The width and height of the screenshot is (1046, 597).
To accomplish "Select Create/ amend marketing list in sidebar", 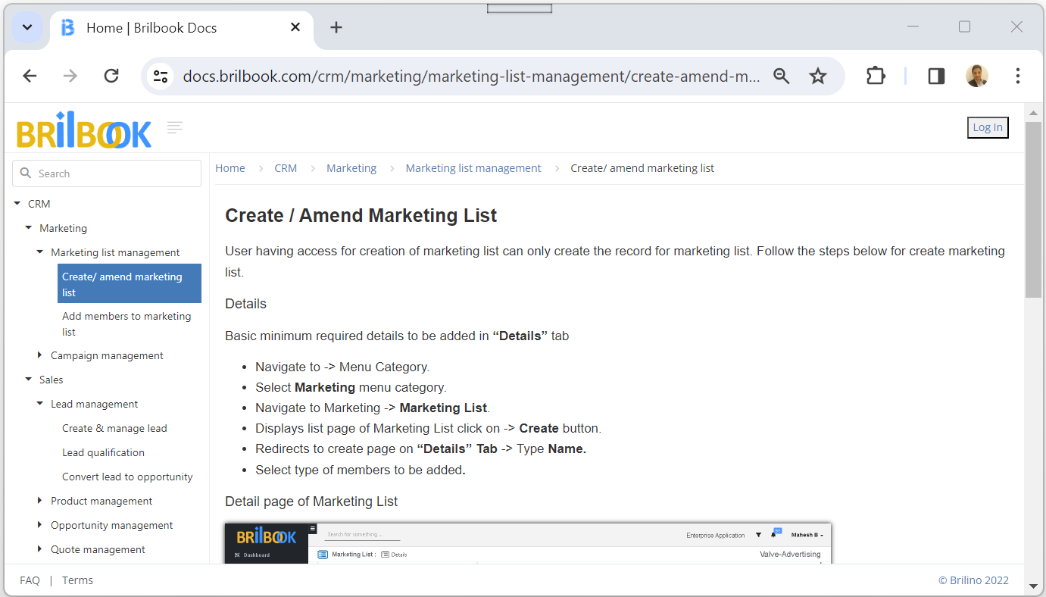I will (x=130, y=283).
